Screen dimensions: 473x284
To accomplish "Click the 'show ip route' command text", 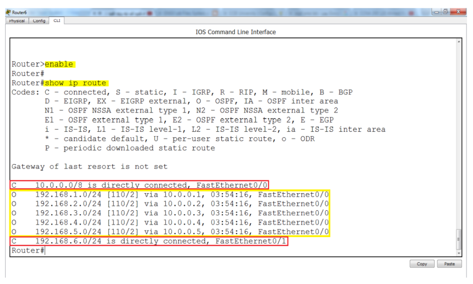I will pyautogui.click(x=76, y=83).
